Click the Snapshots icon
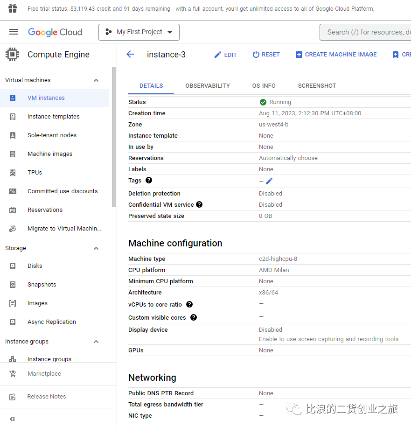The height and width of the screenshot is (427, 411). click(13, 285)
